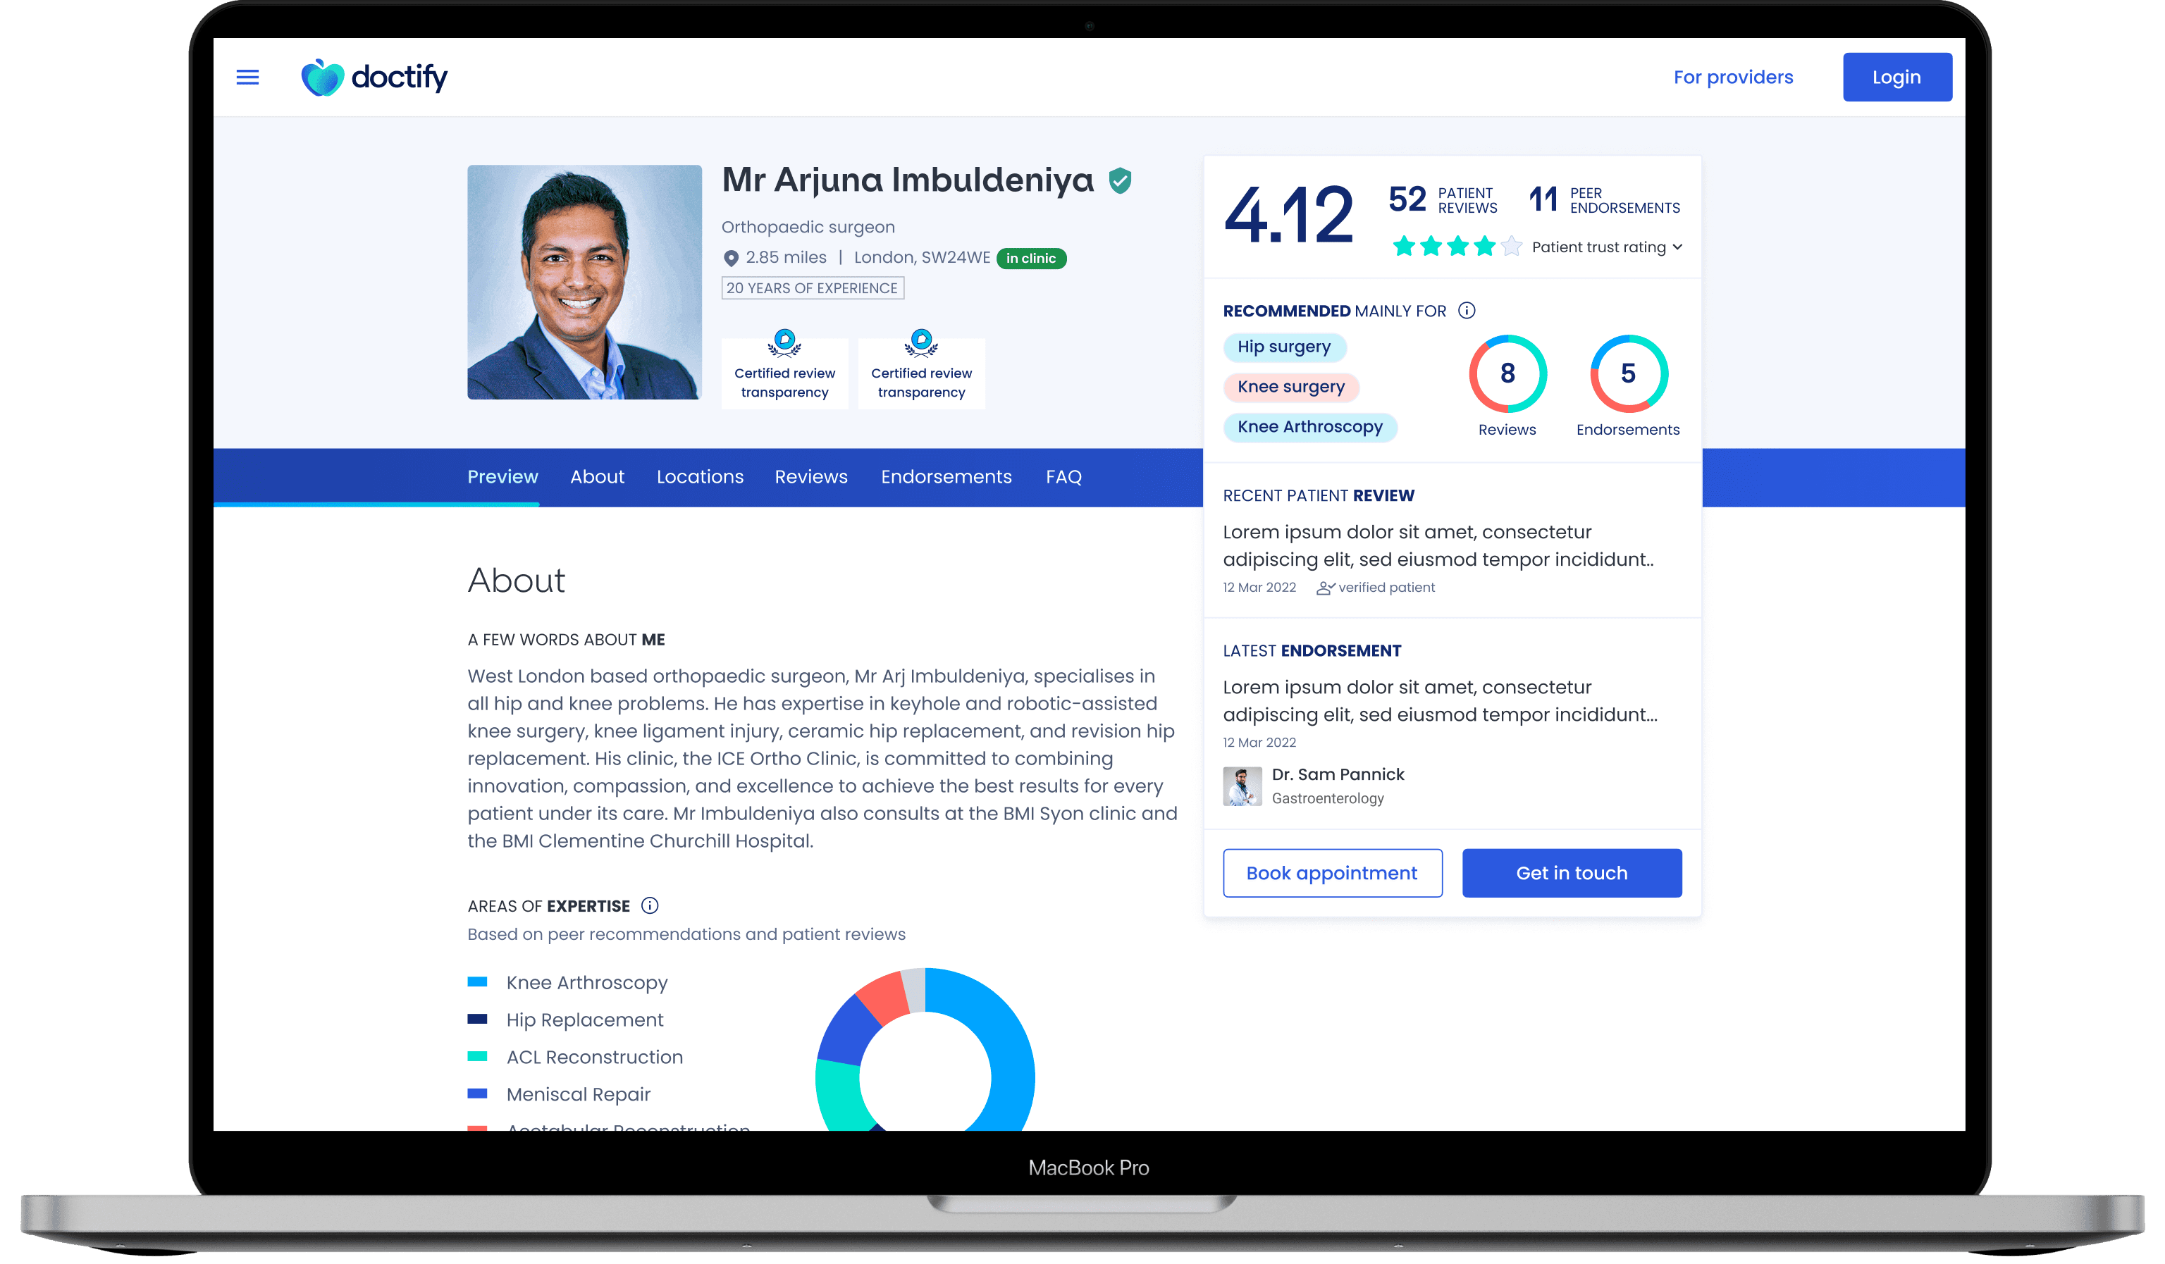Go to the FAQ tab
This screenshot has width=2165, height=1264.
(x=1063, y=476)
